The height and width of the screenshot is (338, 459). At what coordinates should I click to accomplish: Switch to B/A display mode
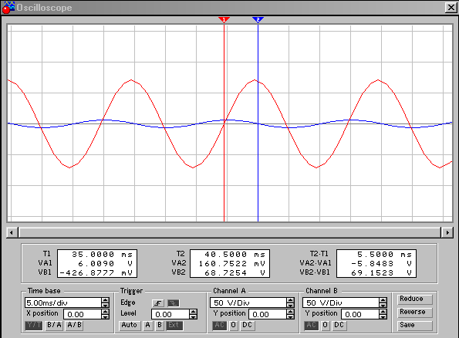pyautogui.click(x=54, y=325)
